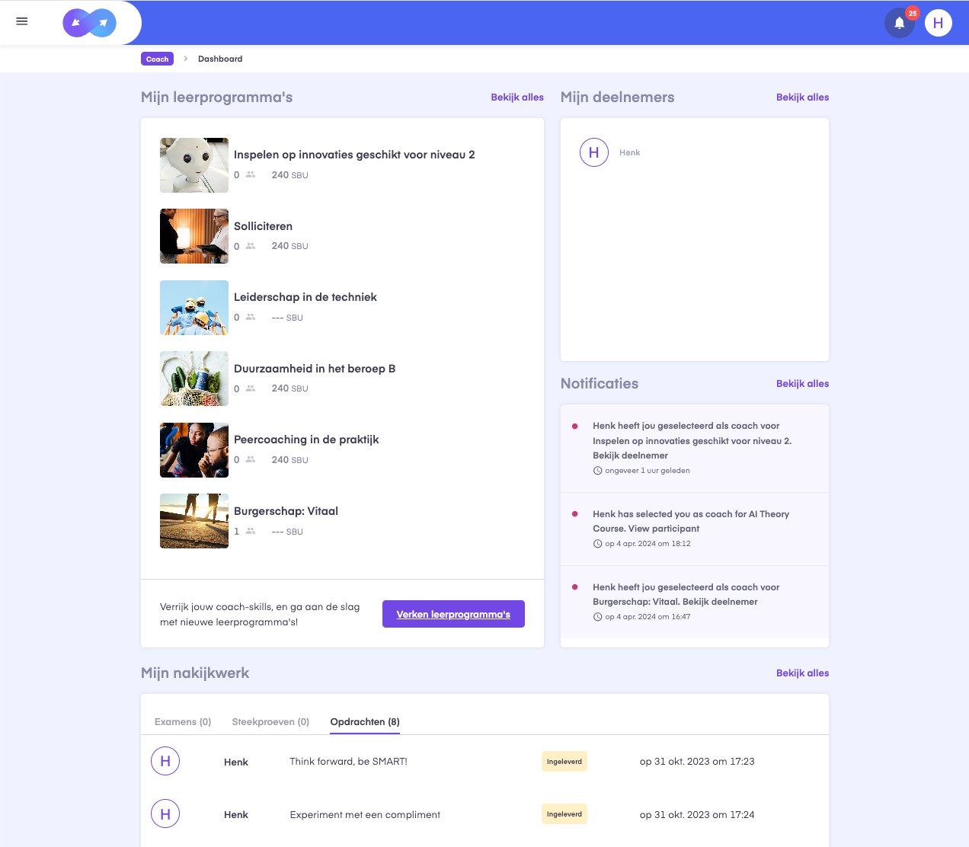Click participants icon under Leiderschap in de techniek
This screenshot has width=969, height=847.
pos(250,317)
